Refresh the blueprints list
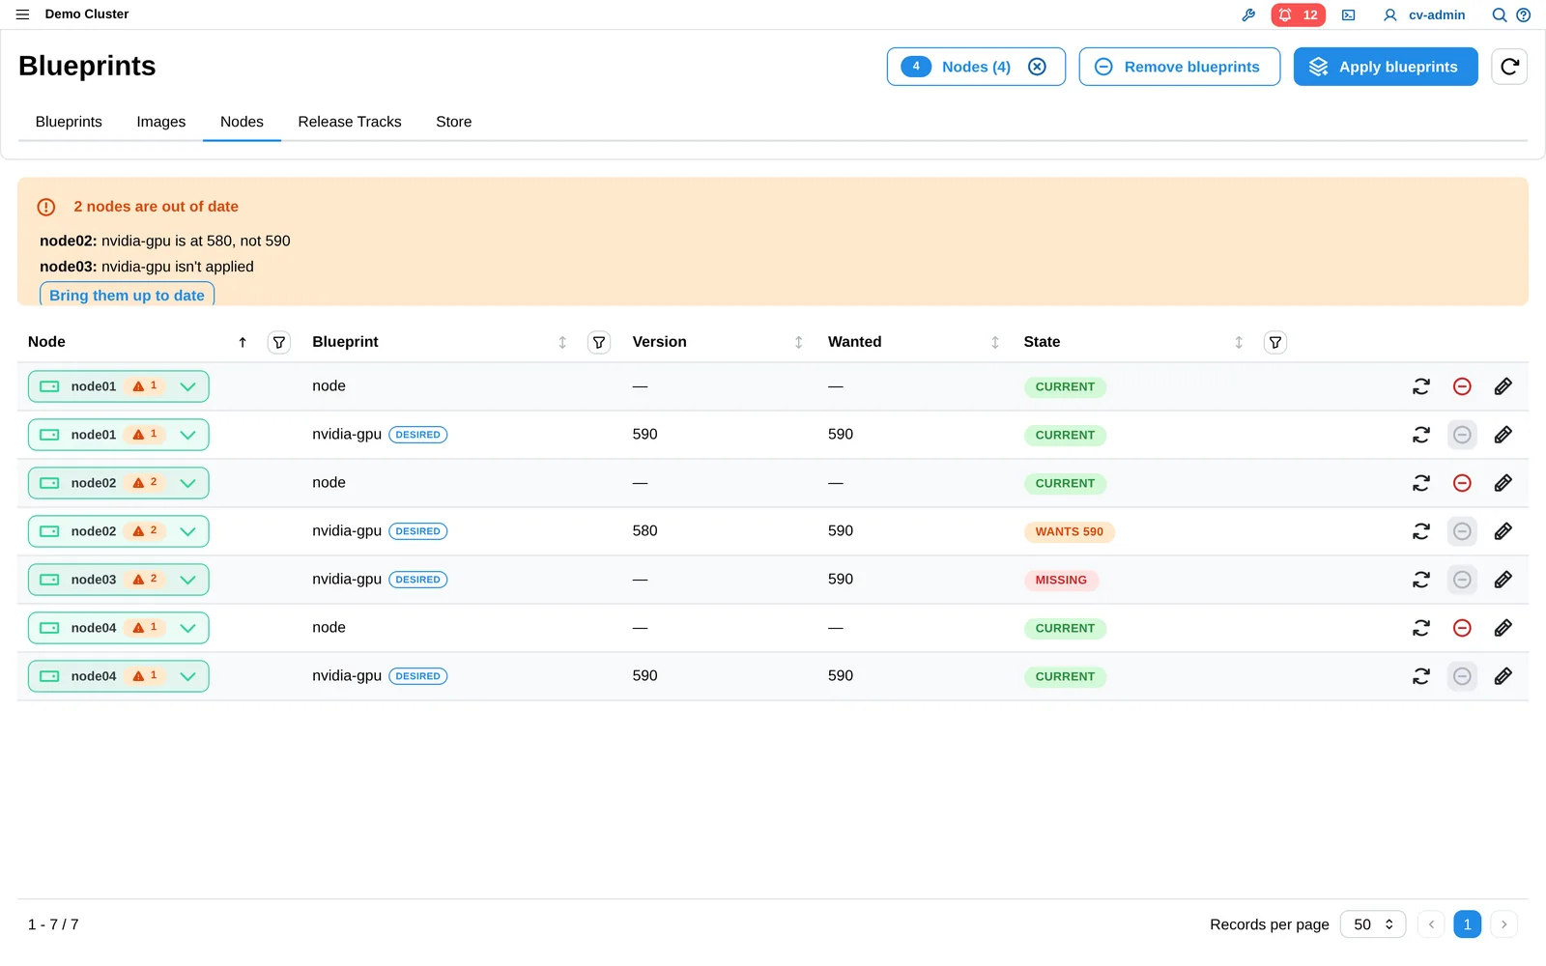Image resolution: width=1546 pixels, height=966 pixels. (x=1509, y=67)
